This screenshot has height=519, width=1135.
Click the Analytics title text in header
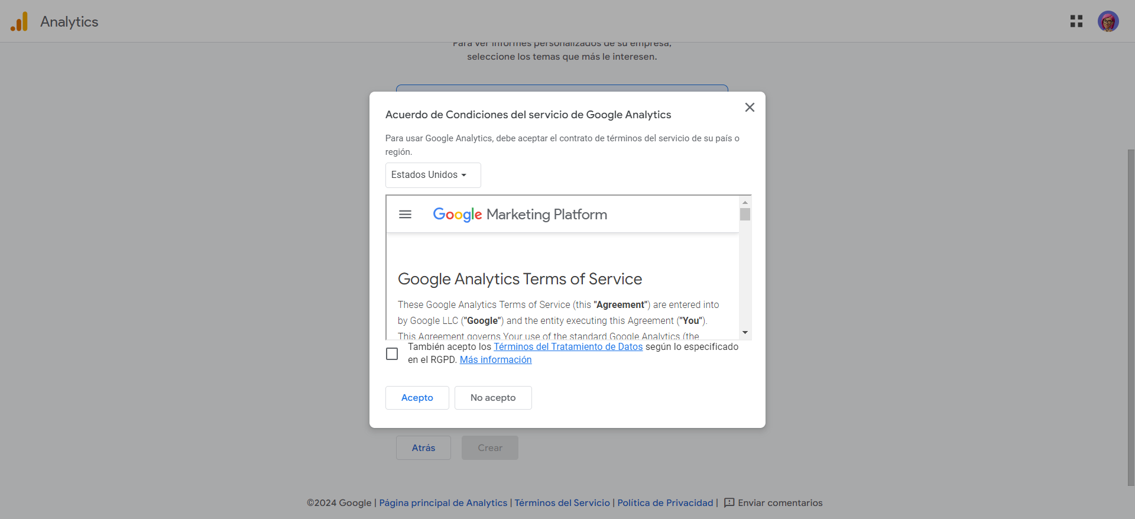point(69,22)
